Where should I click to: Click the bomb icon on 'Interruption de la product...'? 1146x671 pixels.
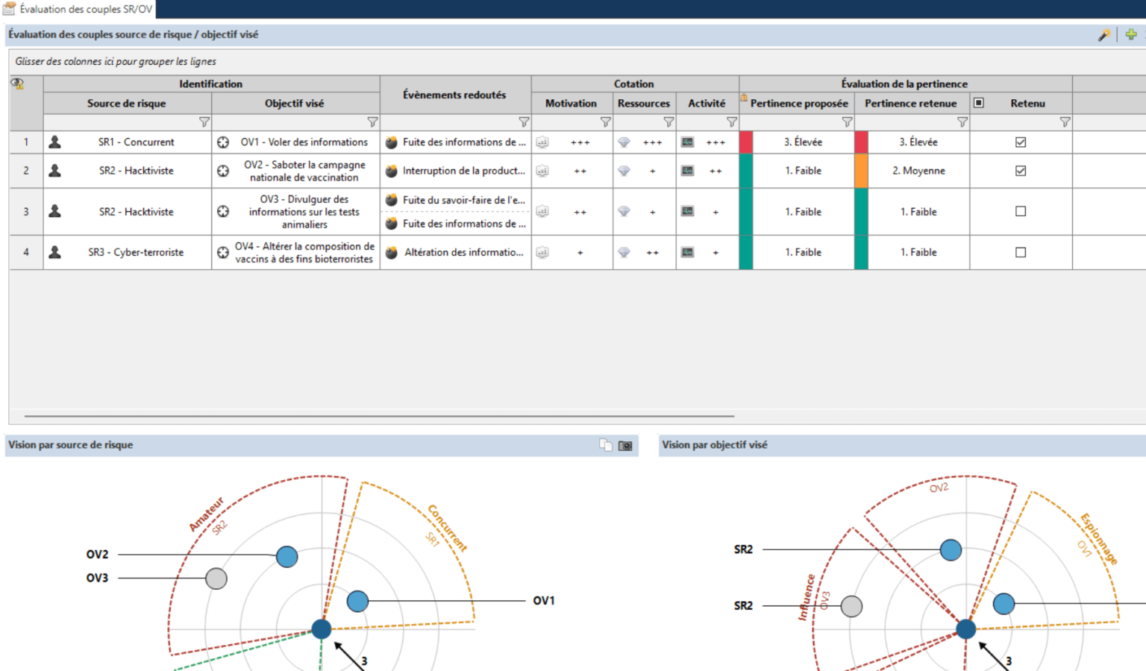coord(392,171)
